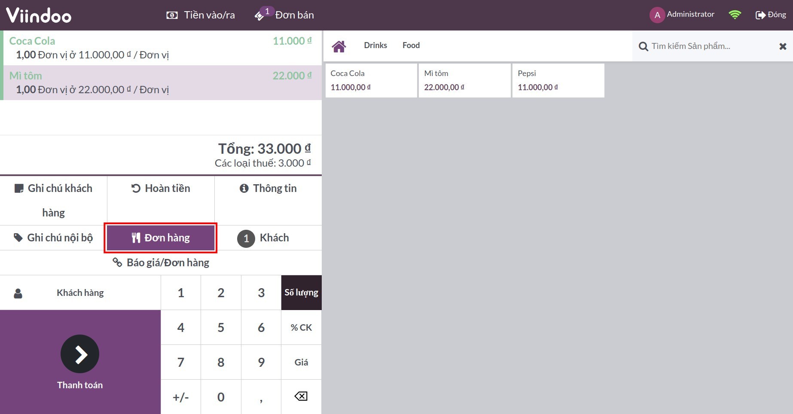Click the Các loại thuế: 3.000 ₫ tax line
The width and height of the screenshot is (793, 414).
(x=263, y=163)
